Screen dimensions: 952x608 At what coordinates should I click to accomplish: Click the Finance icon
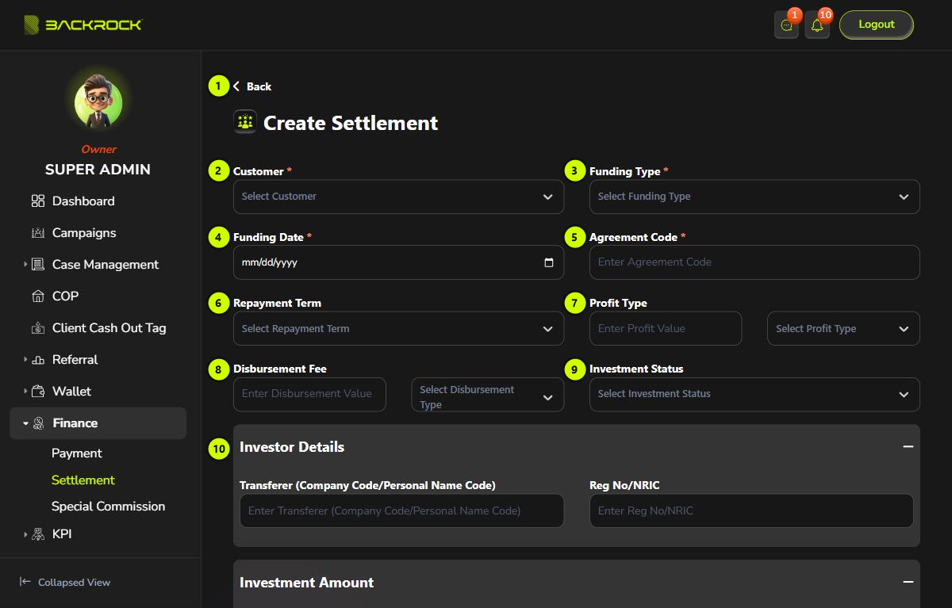[x=38, y=423]
